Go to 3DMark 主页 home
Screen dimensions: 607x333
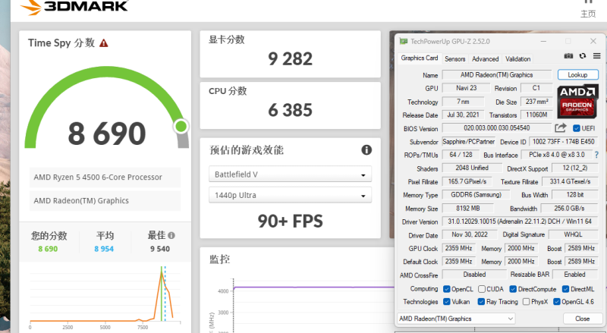[587, 10]
